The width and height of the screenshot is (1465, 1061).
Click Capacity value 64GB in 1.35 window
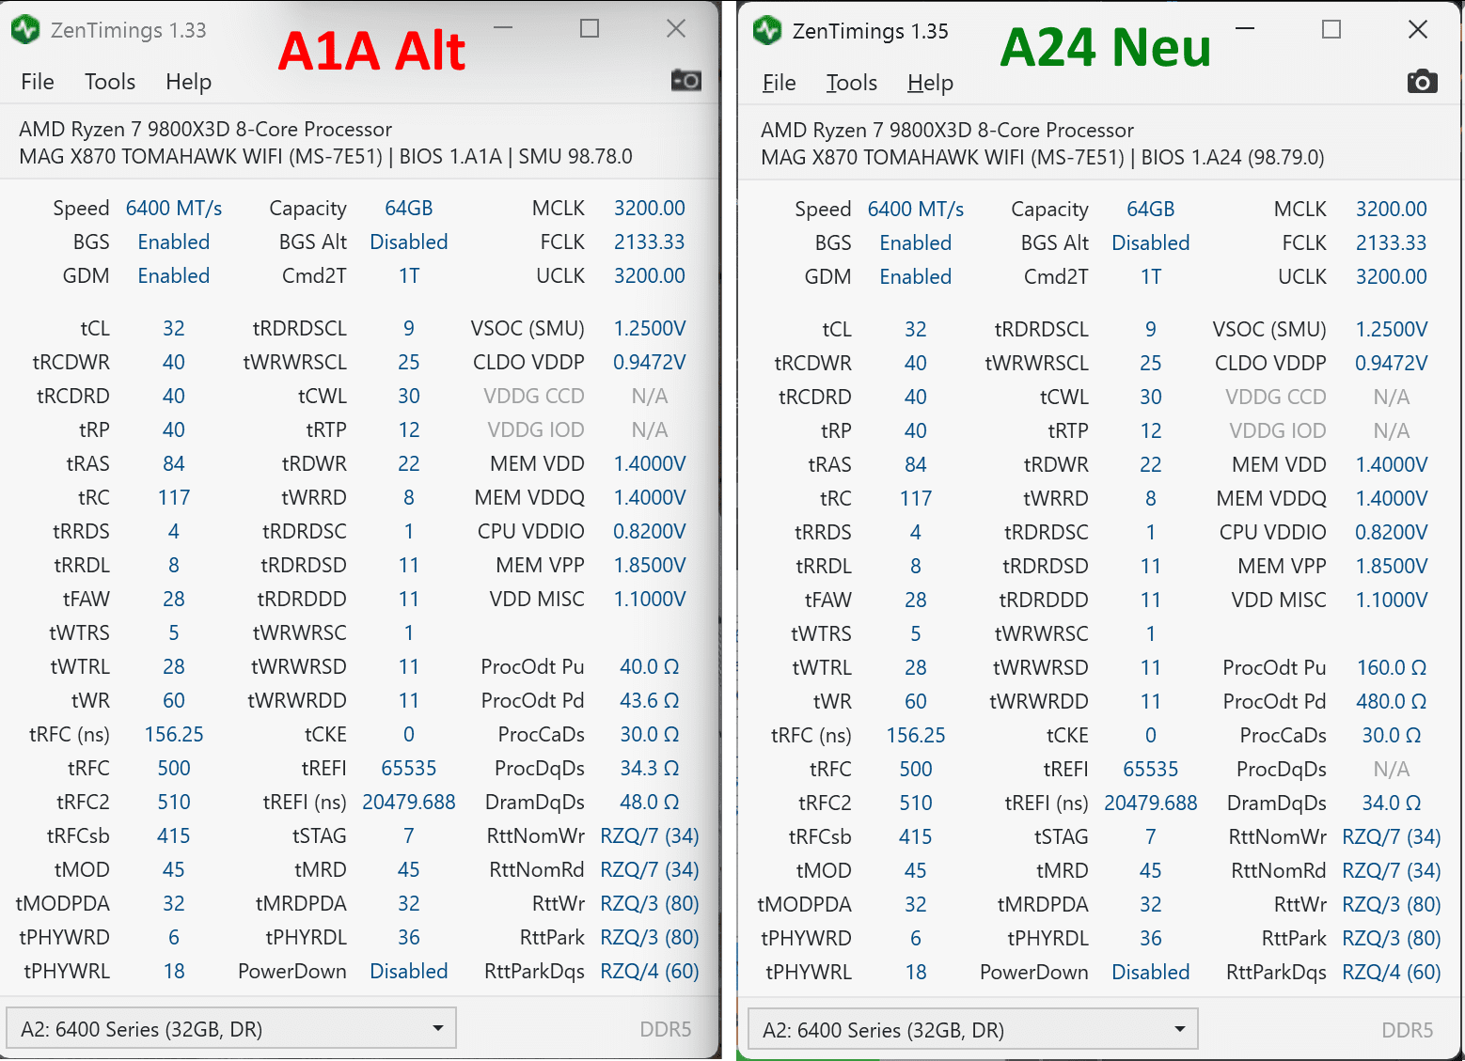point(1151,209)
